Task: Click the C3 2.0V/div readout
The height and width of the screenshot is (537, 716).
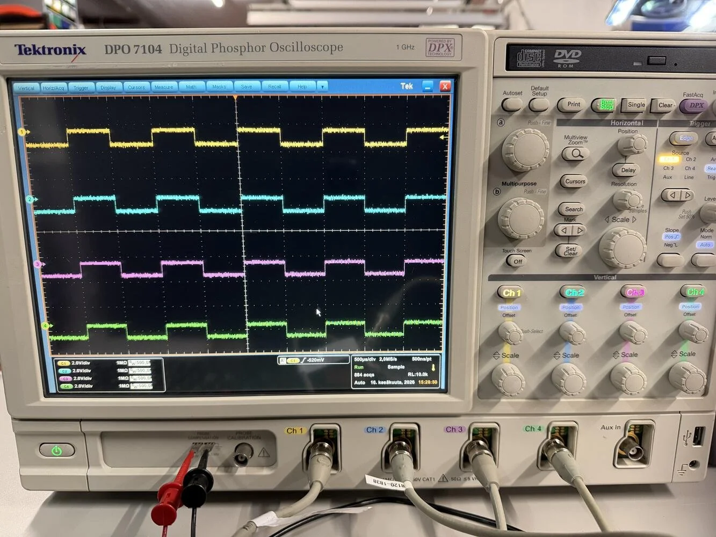Action: [x=76, y=378]
